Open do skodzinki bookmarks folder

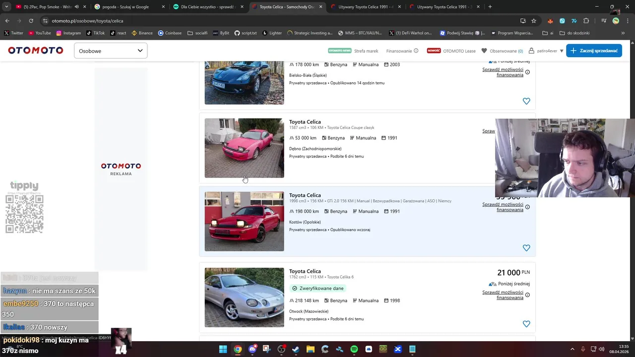[574, 33]
